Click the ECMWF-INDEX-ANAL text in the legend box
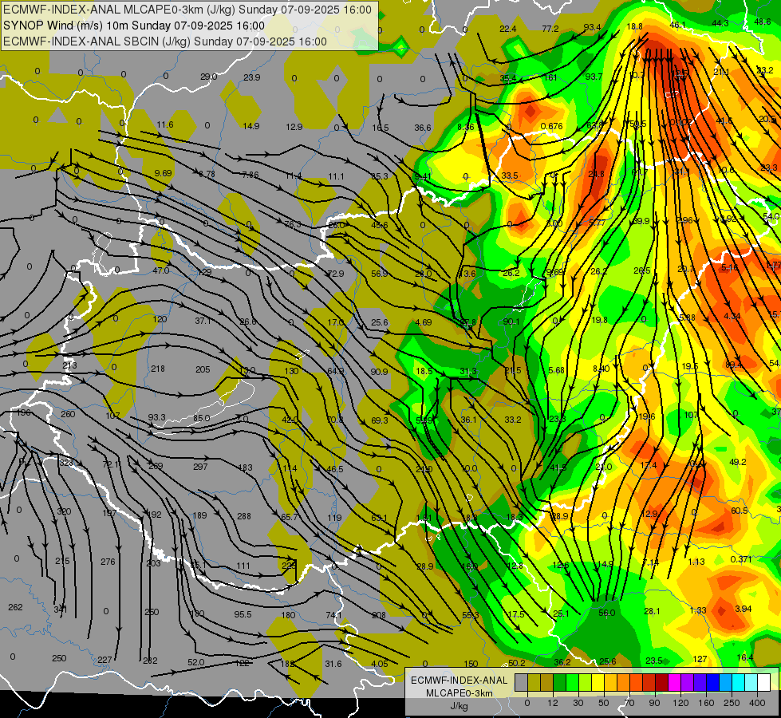781x718 pixels. pos(460,681)
